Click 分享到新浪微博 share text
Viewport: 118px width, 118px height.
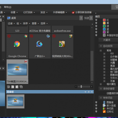(83, 12)
